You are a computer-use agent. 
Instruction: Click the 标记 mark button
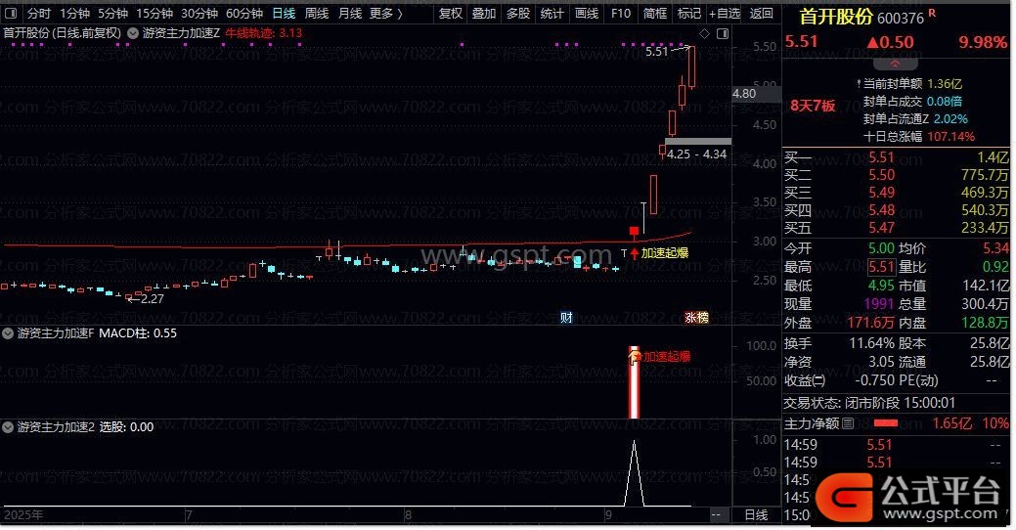click(x=688, y=13)
